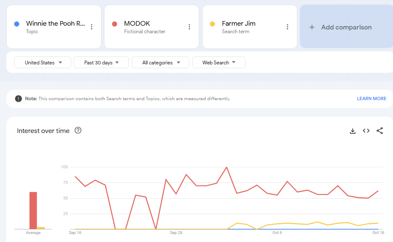Screen dimensions: 393x242
Task: Download interest over time data as CSV
Action: (353, 131)
